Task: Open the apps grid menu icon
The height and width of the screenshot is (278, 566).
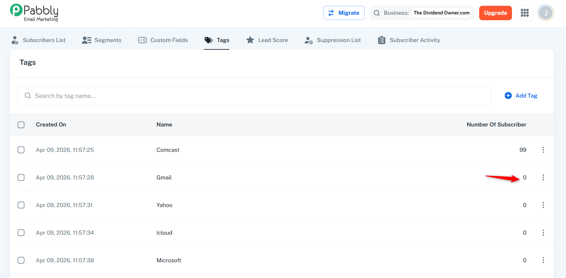Action: 525,13
